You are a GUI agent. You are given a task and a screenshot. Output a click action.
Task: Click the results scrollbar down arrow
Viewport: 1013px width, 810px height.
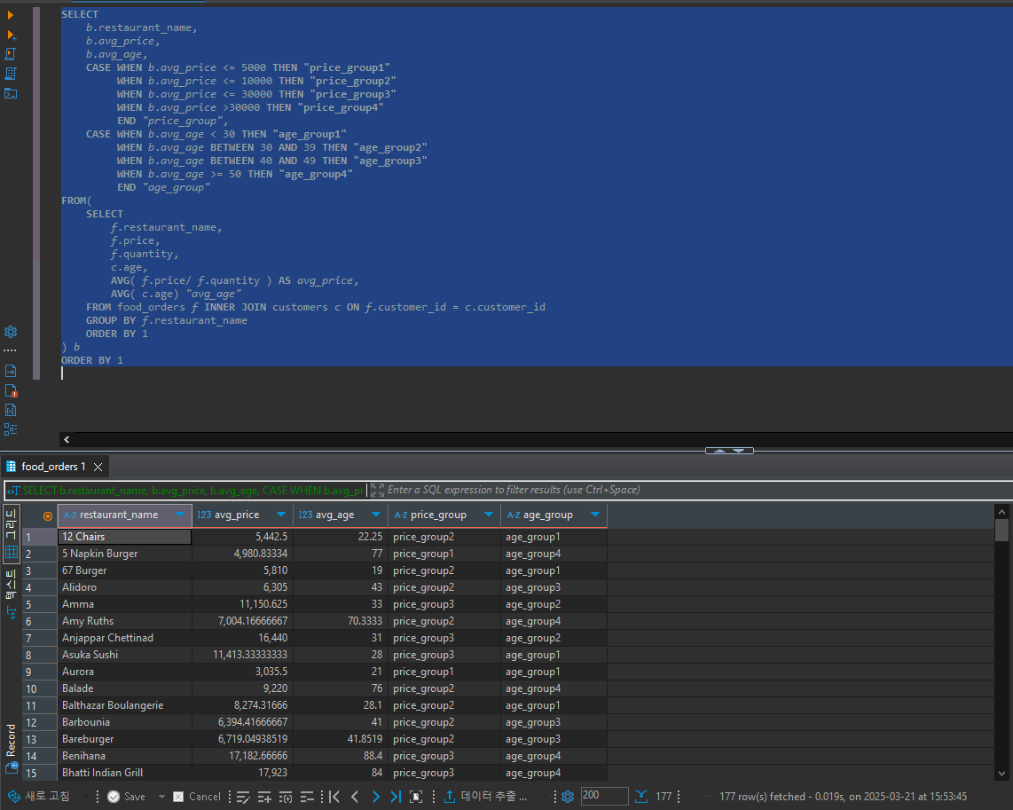pos(1001,774)
